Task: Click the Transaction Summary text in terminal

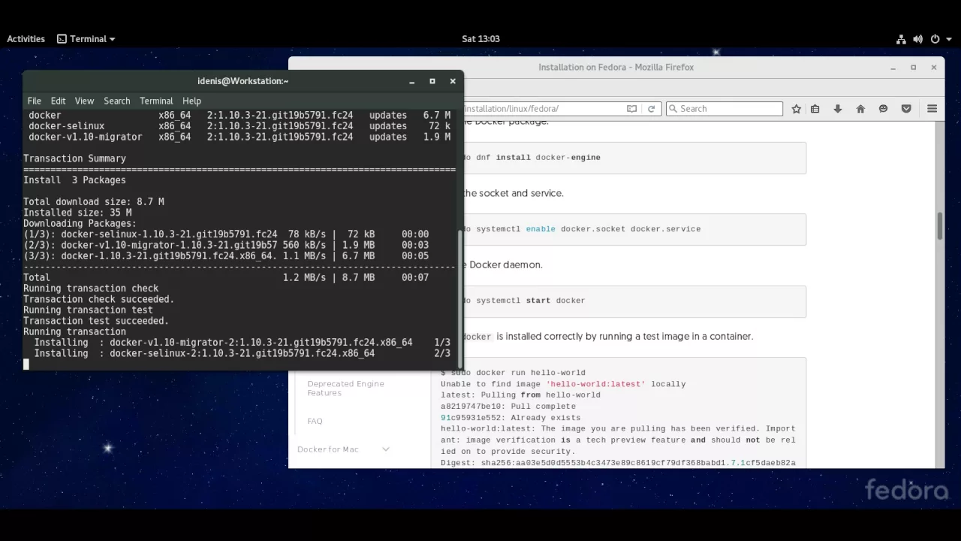Action: 74,159
